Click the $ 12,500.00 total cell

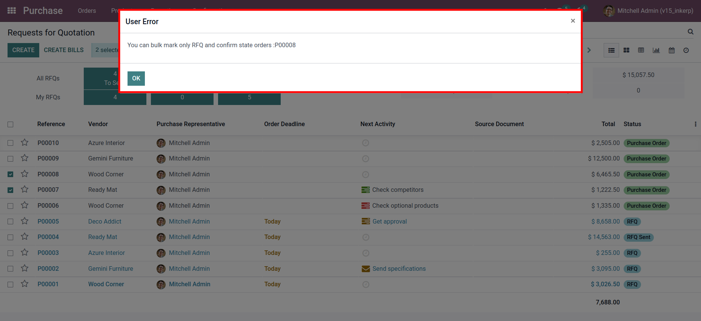pos(604,158)
